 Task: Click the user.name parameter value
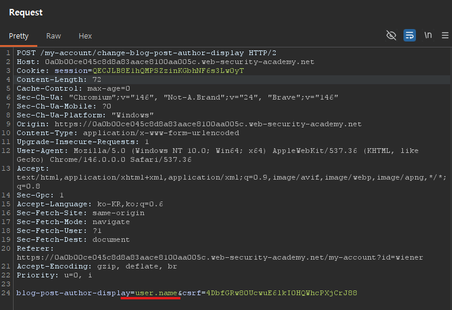pyautogui.click(x=156, y=293)
